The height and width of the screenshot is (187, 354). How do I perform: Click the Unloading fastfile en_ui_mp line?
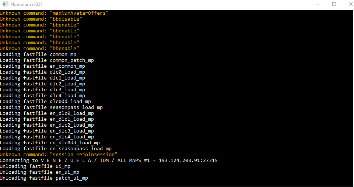point(39,172)
